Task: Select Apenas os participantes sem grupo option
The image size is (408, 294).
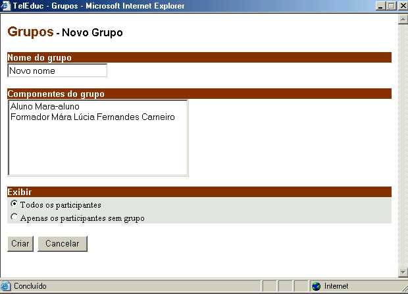Action: click(x=14, y=217)
